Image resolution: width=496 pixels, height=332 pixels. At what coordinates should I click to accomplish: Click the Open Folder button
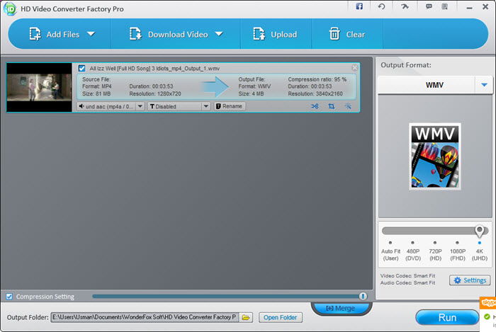pos(281,317)
